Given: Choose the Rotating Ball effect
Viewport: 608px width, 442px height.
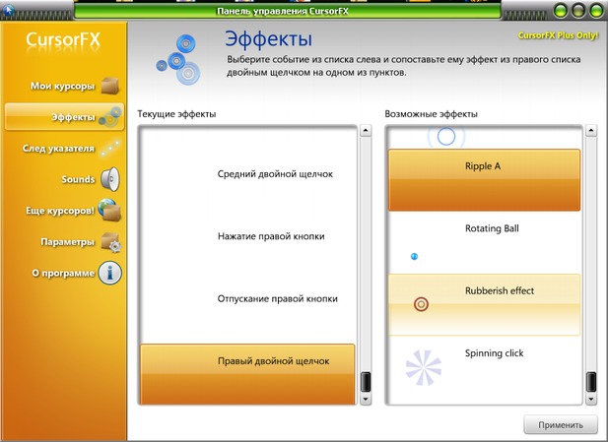Looking at the screenshot, I should 484,243.
